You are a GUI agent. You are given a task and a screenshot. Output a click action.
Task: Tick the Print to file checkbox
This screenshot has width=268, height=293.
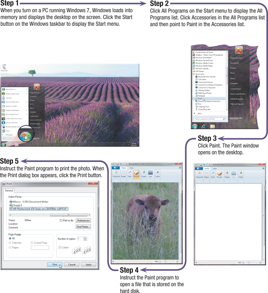(61, 221)
